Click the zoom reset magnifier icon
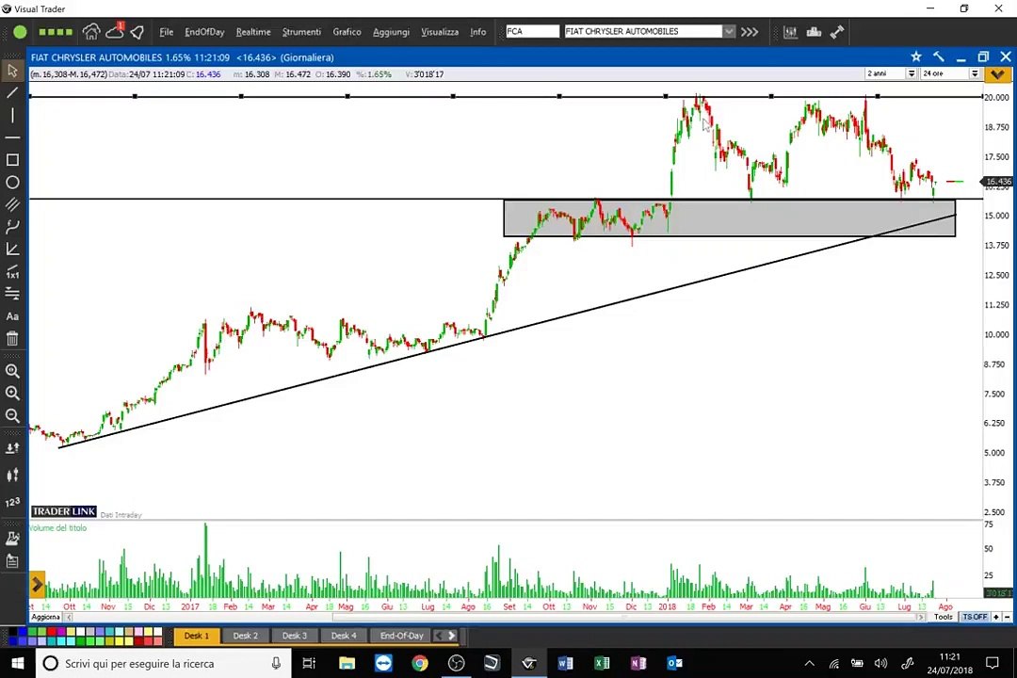The image size is (1017, 678). [x=12, y=371]
